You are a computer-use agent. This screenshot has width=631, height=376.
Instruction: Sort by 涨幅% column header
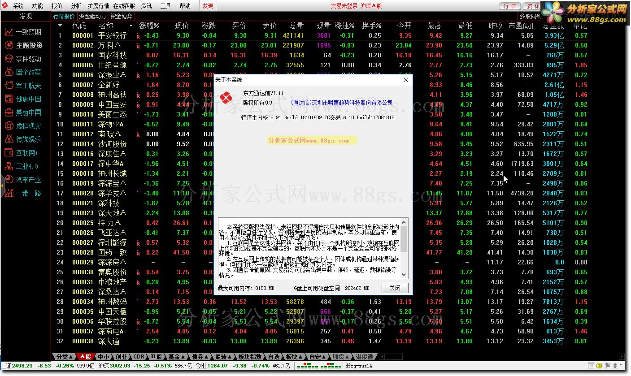pos(149,26)
